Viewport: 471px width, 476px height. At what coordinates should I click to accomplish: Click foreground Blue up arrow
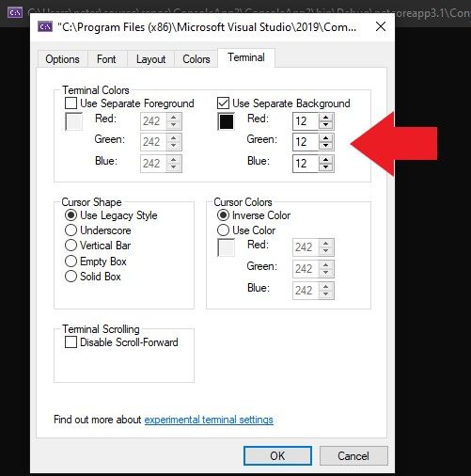[174, 160]
